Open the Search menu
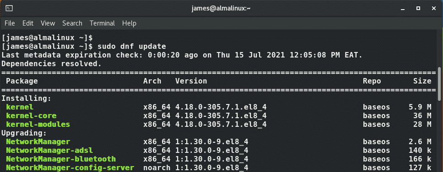443x172 pixels. coord(72,23)
